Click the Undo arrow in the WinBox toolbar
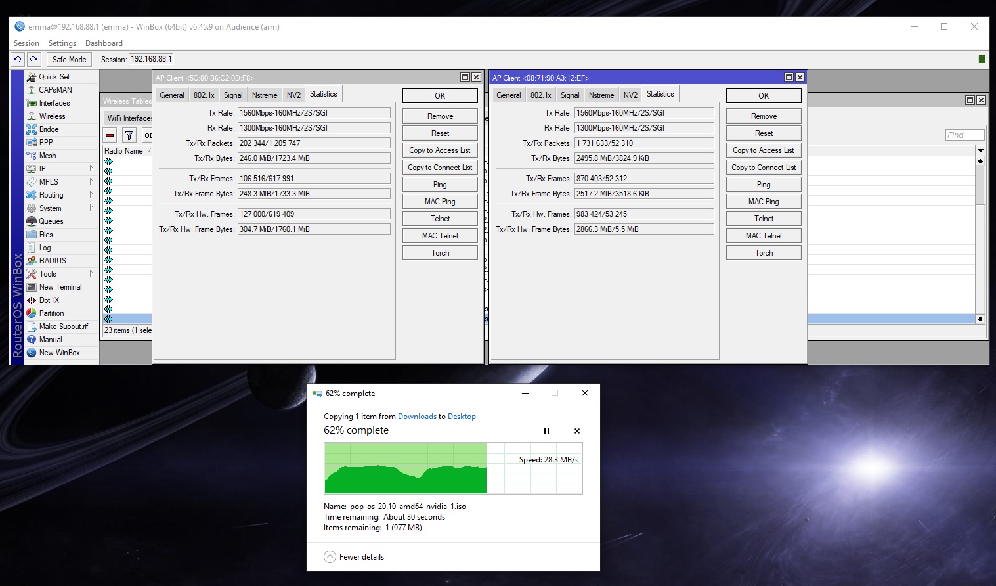Image resolution: width=996 pixels, height=586 pixels. 18,59
